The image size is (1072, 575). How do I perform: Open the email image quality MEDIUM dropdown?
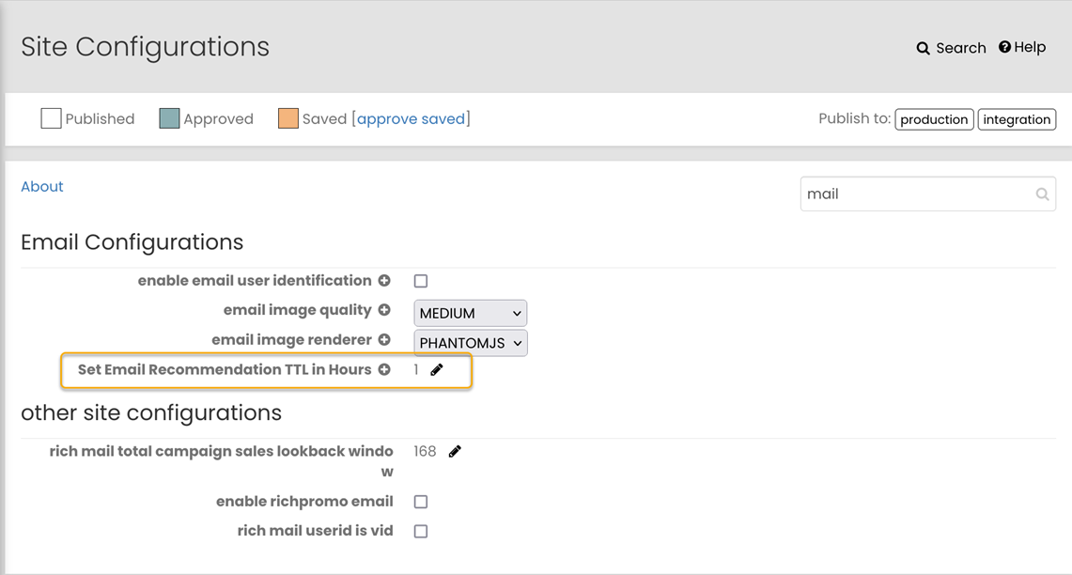coord(470,313)
